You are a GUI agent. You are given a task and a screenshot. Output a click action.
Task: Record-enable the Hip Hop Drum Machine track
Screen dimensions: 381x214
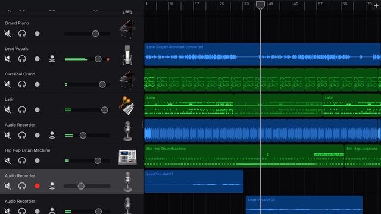(37, 160)
